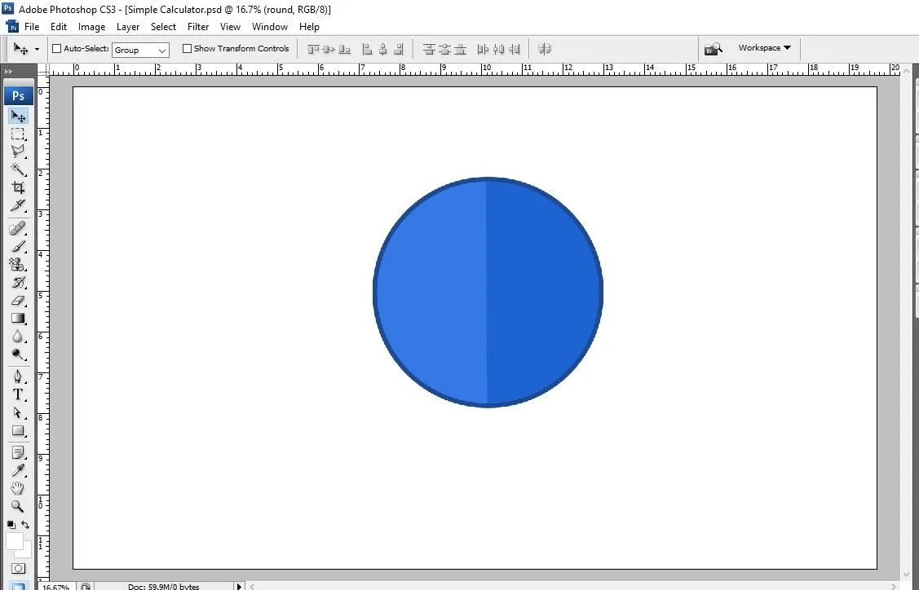This screenshot has height=590, width=919.
Task: Align right edges of layers
Action: point(399,49)
